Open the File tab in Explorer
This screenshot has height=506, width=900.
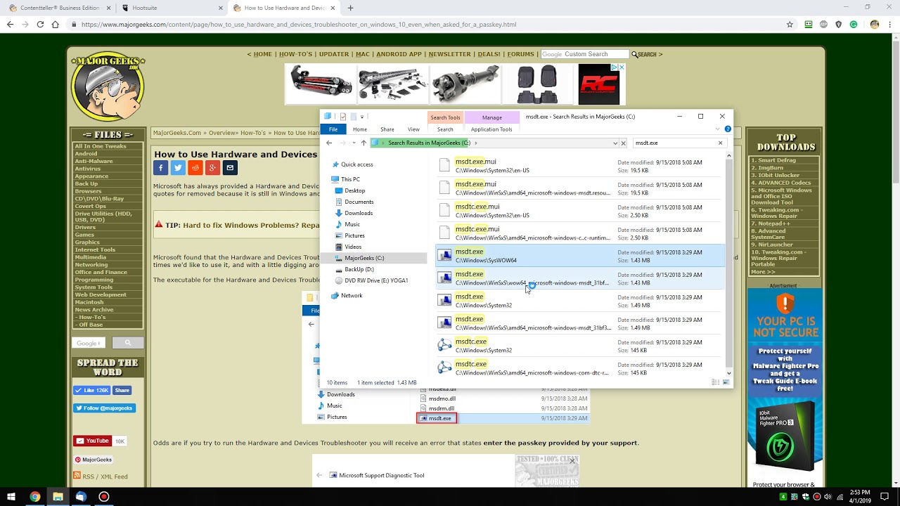click(333, 129)
